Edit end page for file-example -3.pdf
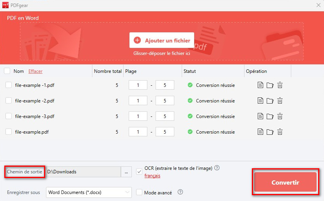The image size is (324, 201). point(165,116)
